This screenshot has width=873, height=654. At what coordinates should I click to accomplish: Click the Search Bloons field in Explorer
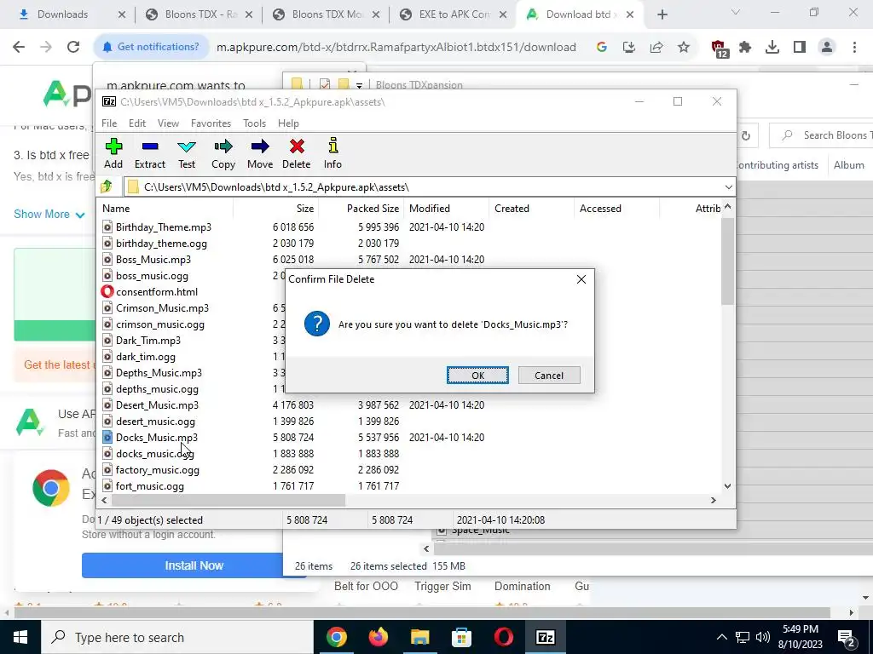[x=822, y=135]
